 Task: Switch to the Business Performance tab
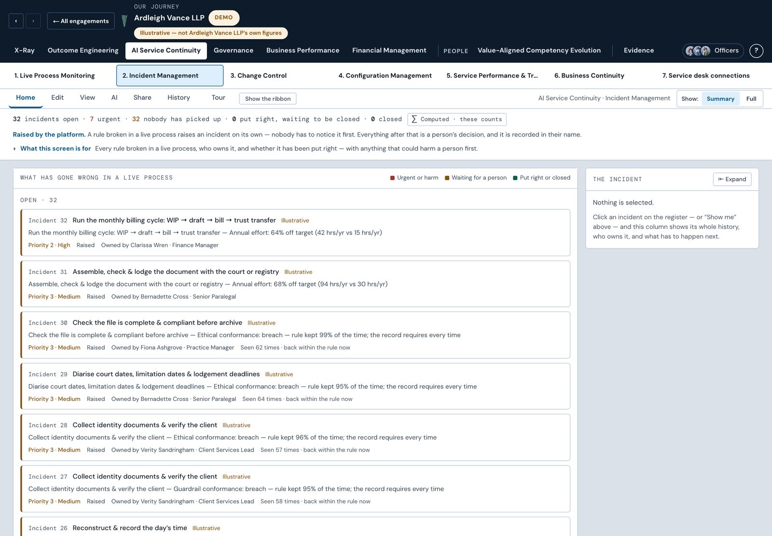tap(303, 50)
